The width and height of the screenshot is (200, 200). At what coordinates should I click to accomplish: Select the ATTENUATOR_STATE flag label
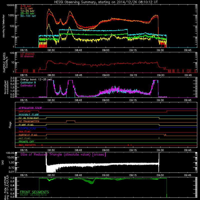tap(30, 108)
